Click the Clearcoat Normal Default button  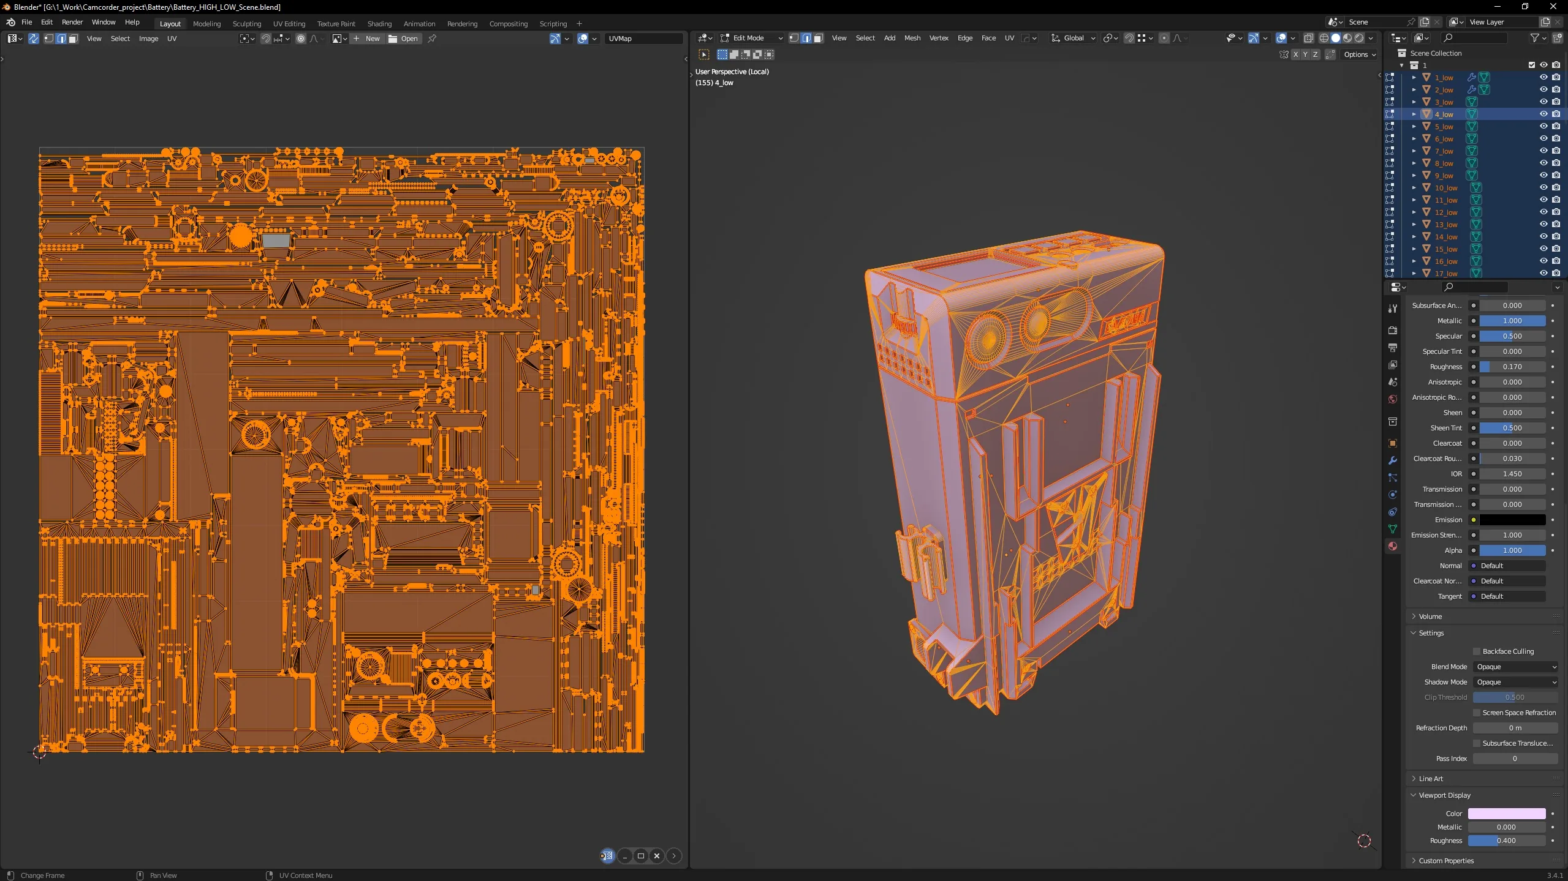[1507, 581]
